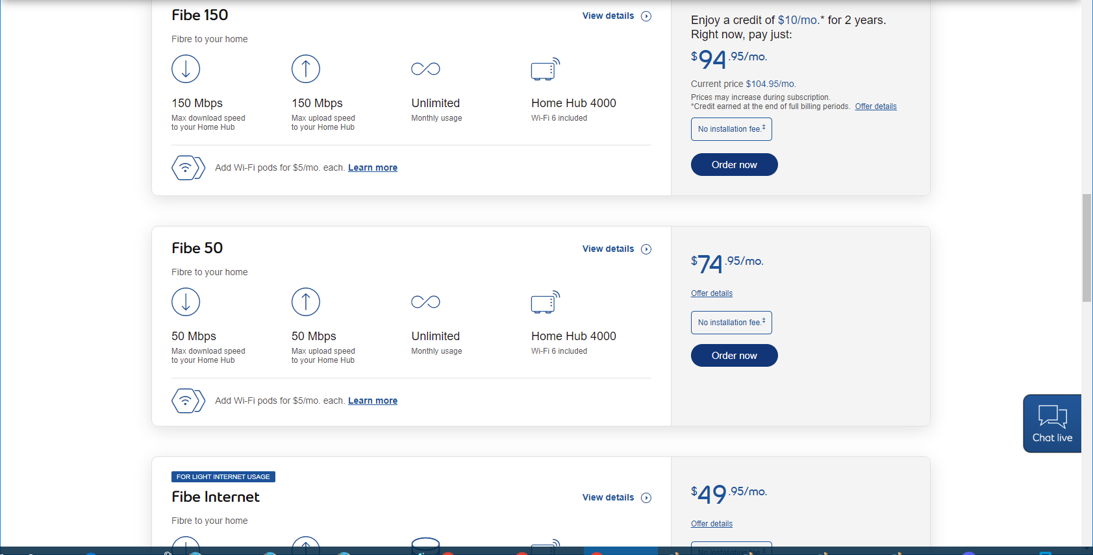Click "Unlimited" label in Fibe 150 card
Screen dimensions: 1093x555
coord(436,103)
